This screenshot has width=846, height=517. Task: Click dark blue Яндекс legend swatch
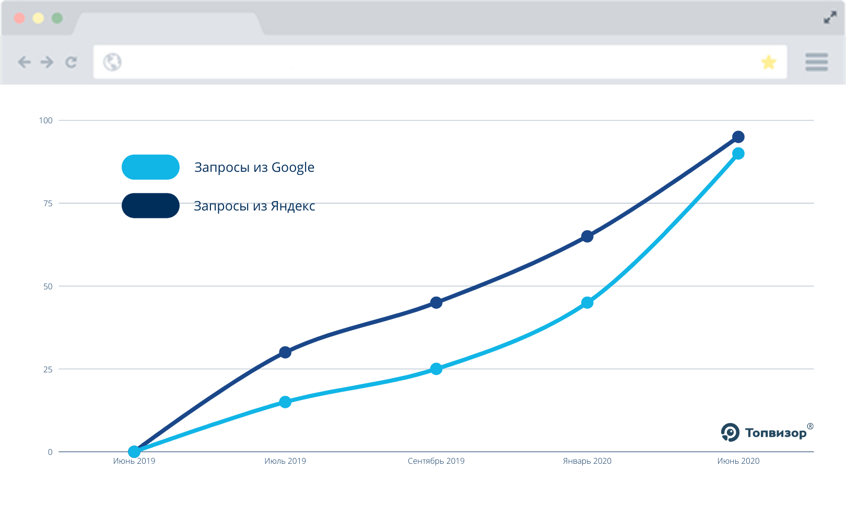pos(150,206)
